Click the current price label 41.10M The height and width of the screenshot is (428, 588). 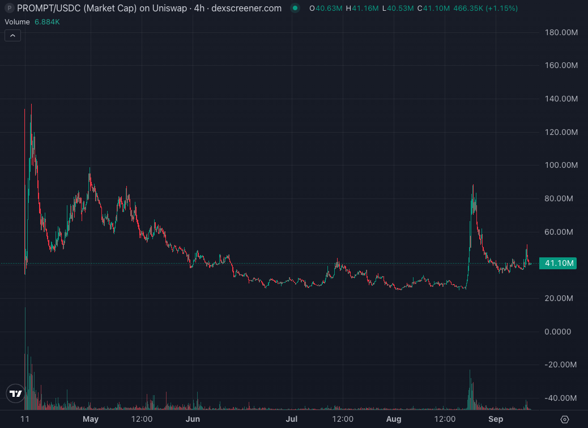pyautogui.click(x=558, y=264)
